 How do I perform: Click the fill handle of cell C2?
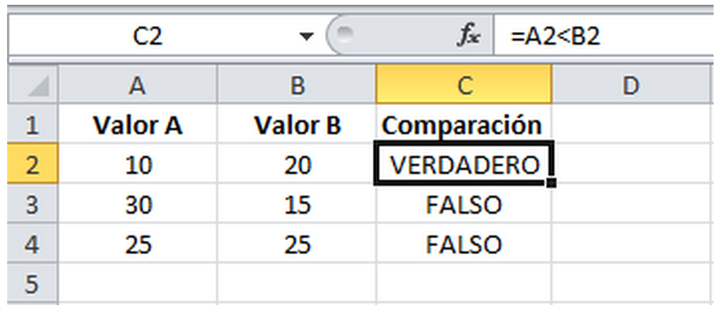(x=552, y=183)
